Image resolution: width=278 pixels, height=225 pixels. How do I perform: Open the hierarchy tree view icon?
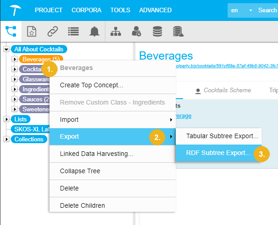[10, 31]
